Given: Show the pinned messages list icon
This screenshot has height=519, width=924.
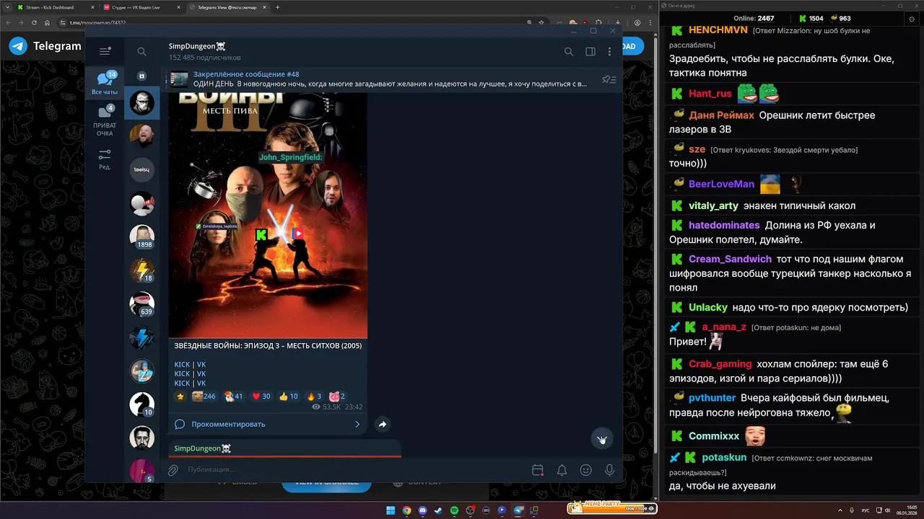Looking at the screenshot, I should 609,79.
